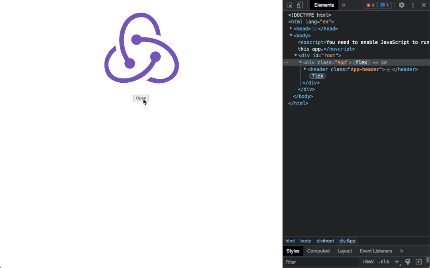Open the actions dots beside div.App row

point(286,62)
